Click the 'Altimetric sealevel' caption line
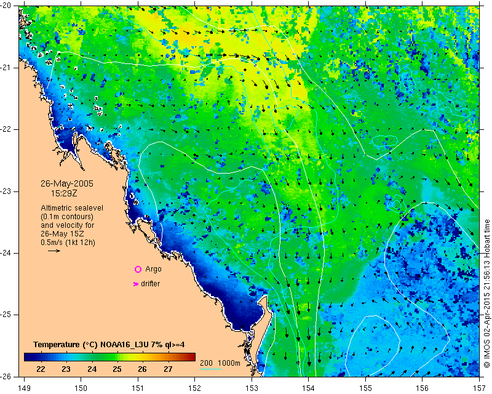492x394 pixels. click(72, 208)
